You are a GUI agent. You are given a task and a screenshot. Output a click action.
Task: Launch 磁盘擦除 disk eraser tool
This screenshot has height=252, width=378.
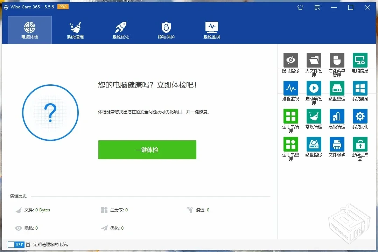point(313,143)
